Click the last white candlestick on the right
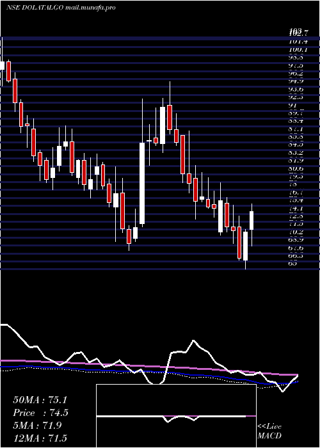Image resolution: width=320 pixels, height=448 pixels. pyautogui.click(x=252, y=220)
